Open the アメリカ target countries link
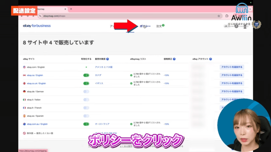The image size is (271, 152). [x=102, y=67]
